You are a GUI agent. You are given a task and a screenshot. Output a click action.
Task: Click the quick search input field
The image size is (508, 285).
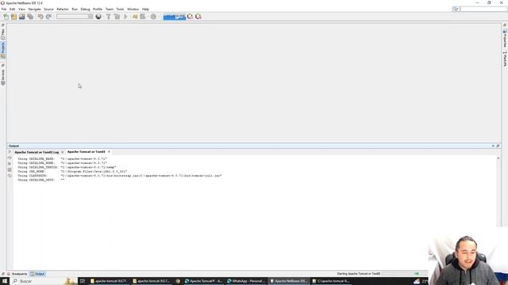point(483,9)
